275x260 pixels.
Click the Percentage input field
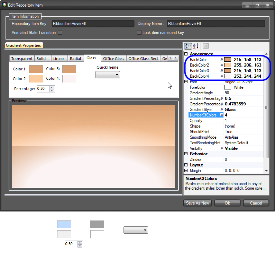pyautogui.click(x=43, y=89)
